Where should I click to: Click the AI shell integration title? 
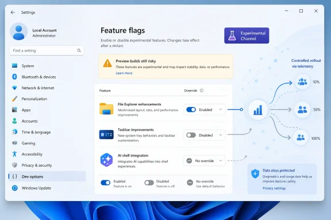coord(133,155)
